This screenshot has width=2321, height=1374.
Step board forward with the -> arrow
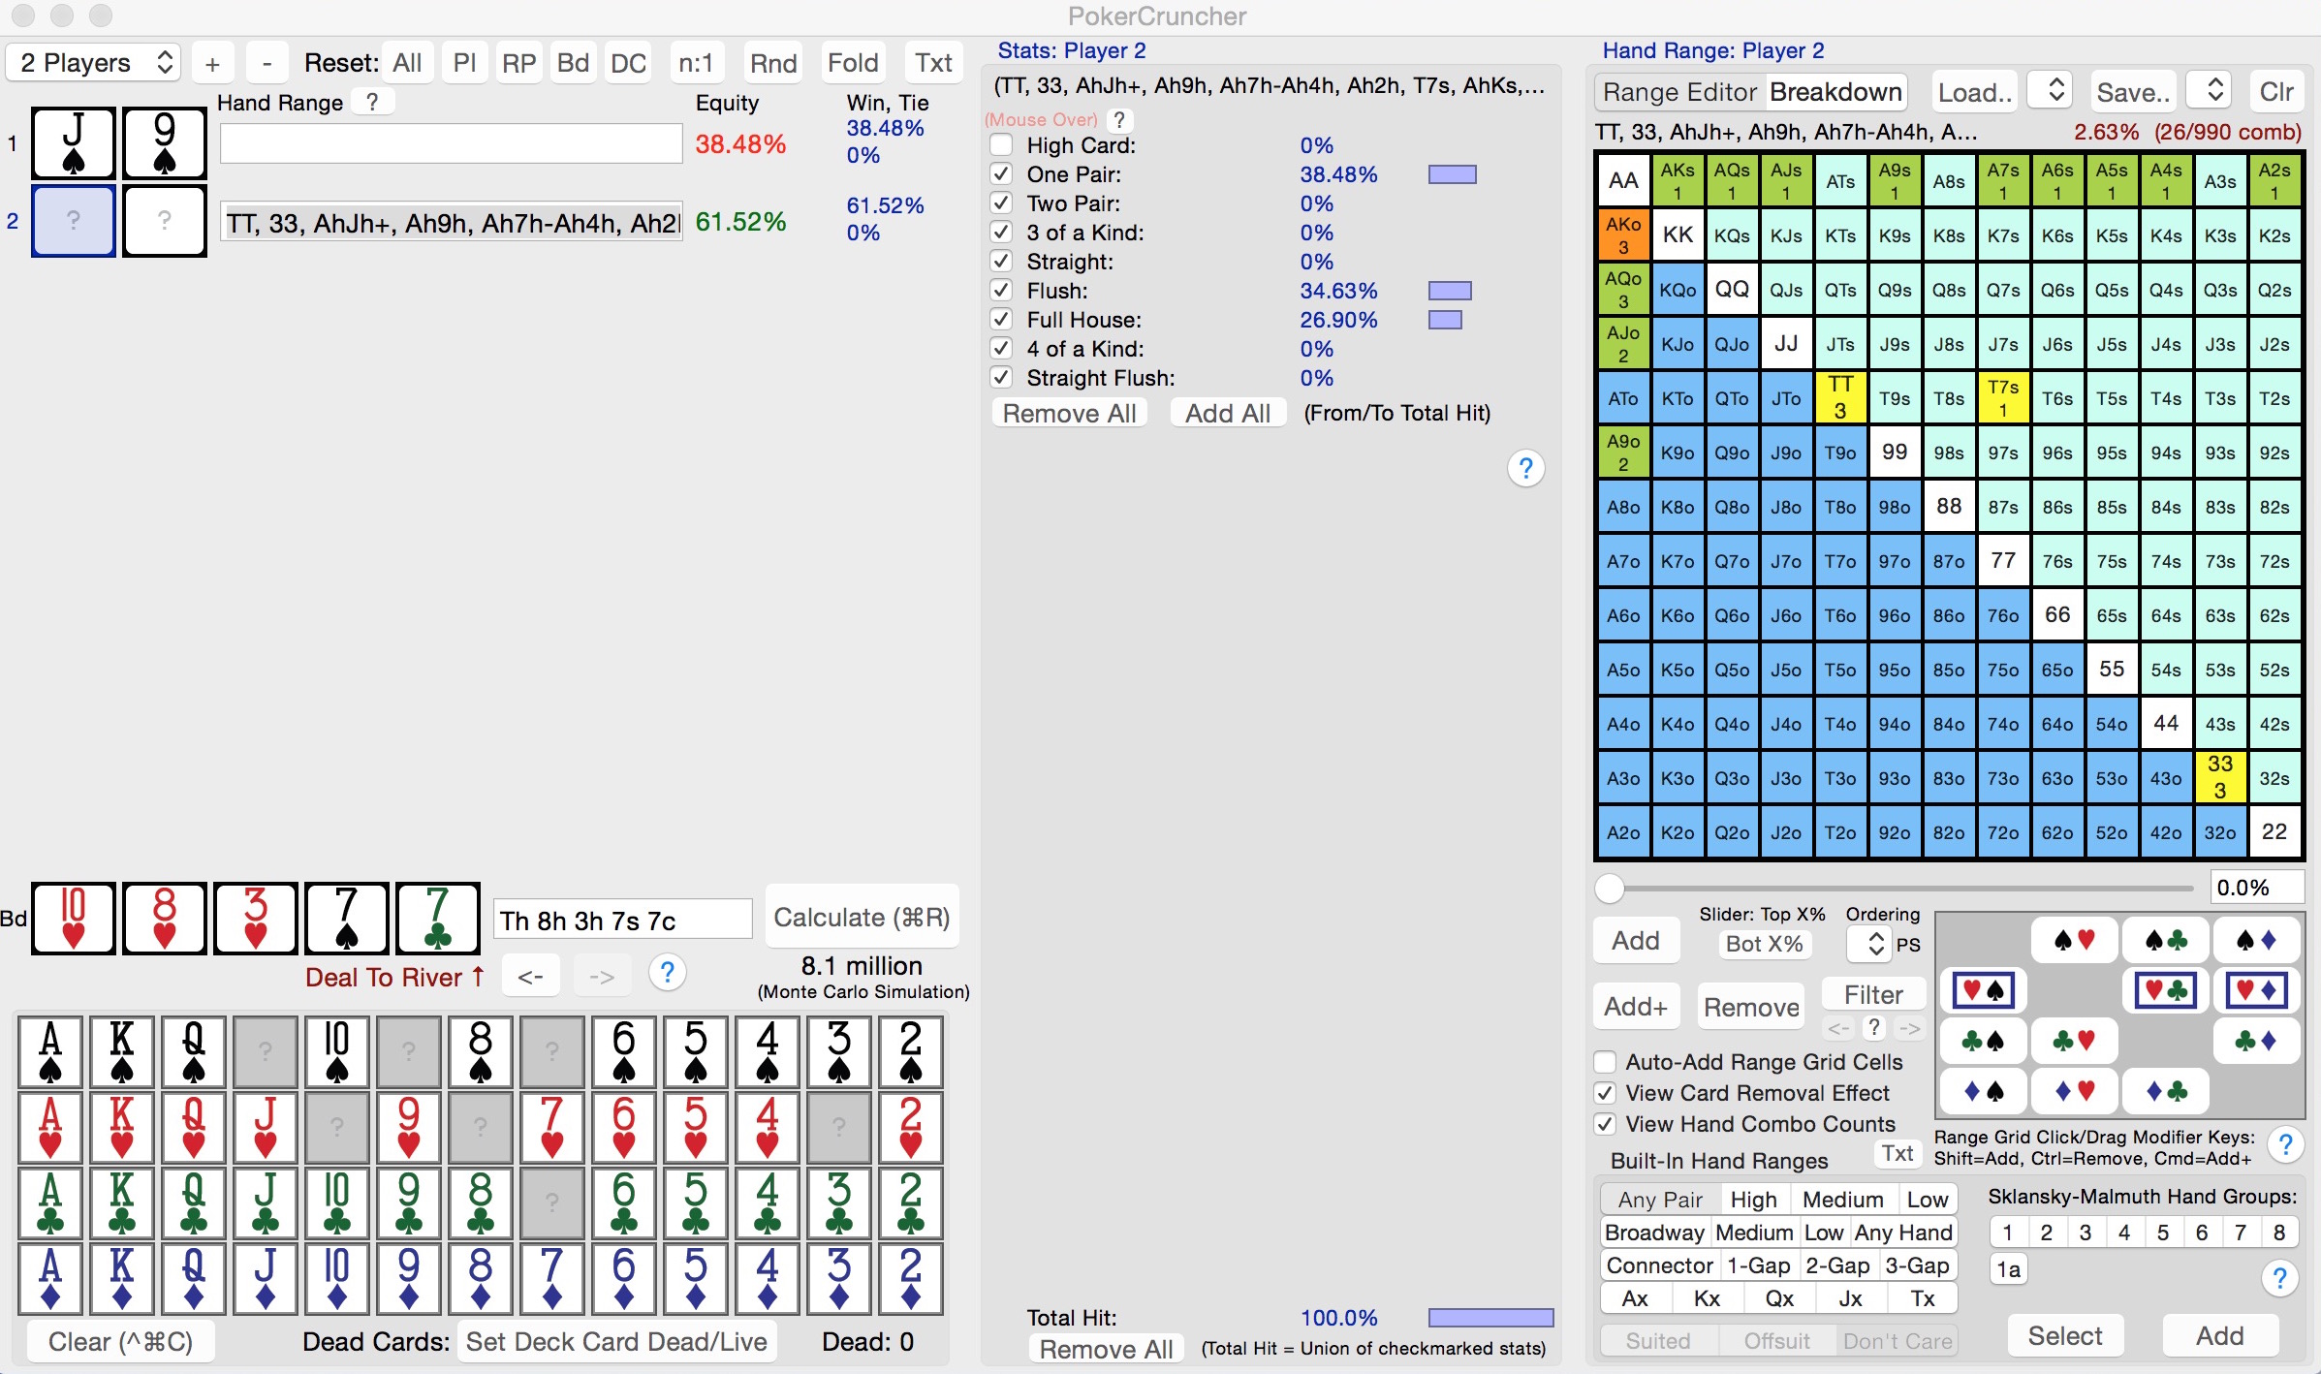(602, 977)
